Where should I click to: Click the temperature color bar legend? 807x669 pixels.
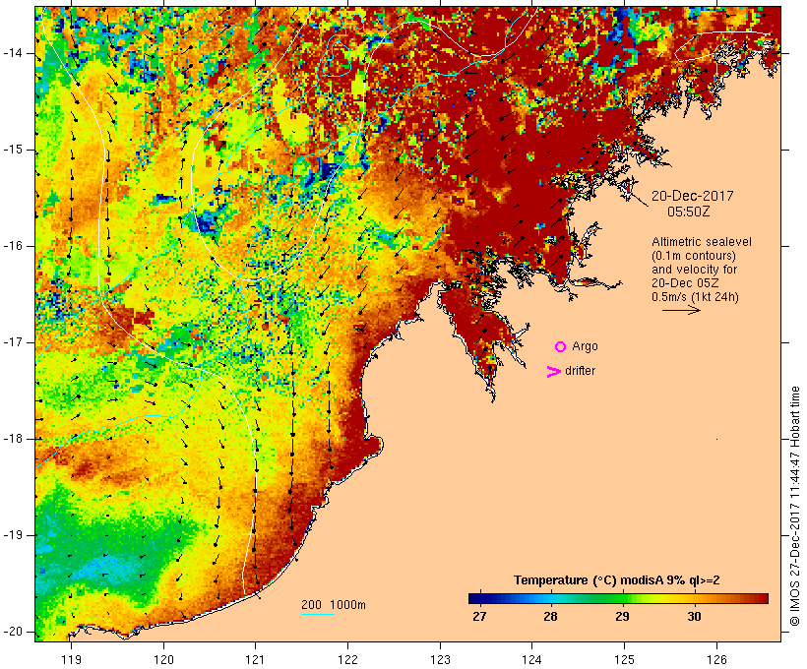pyautogui.click(x=618, y=598)
